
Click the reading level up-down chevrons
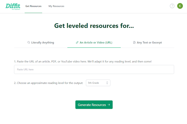tap(107, 83)
